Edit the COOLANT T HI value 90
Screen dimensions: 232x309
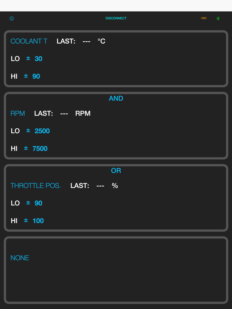(x=37, y=76)
